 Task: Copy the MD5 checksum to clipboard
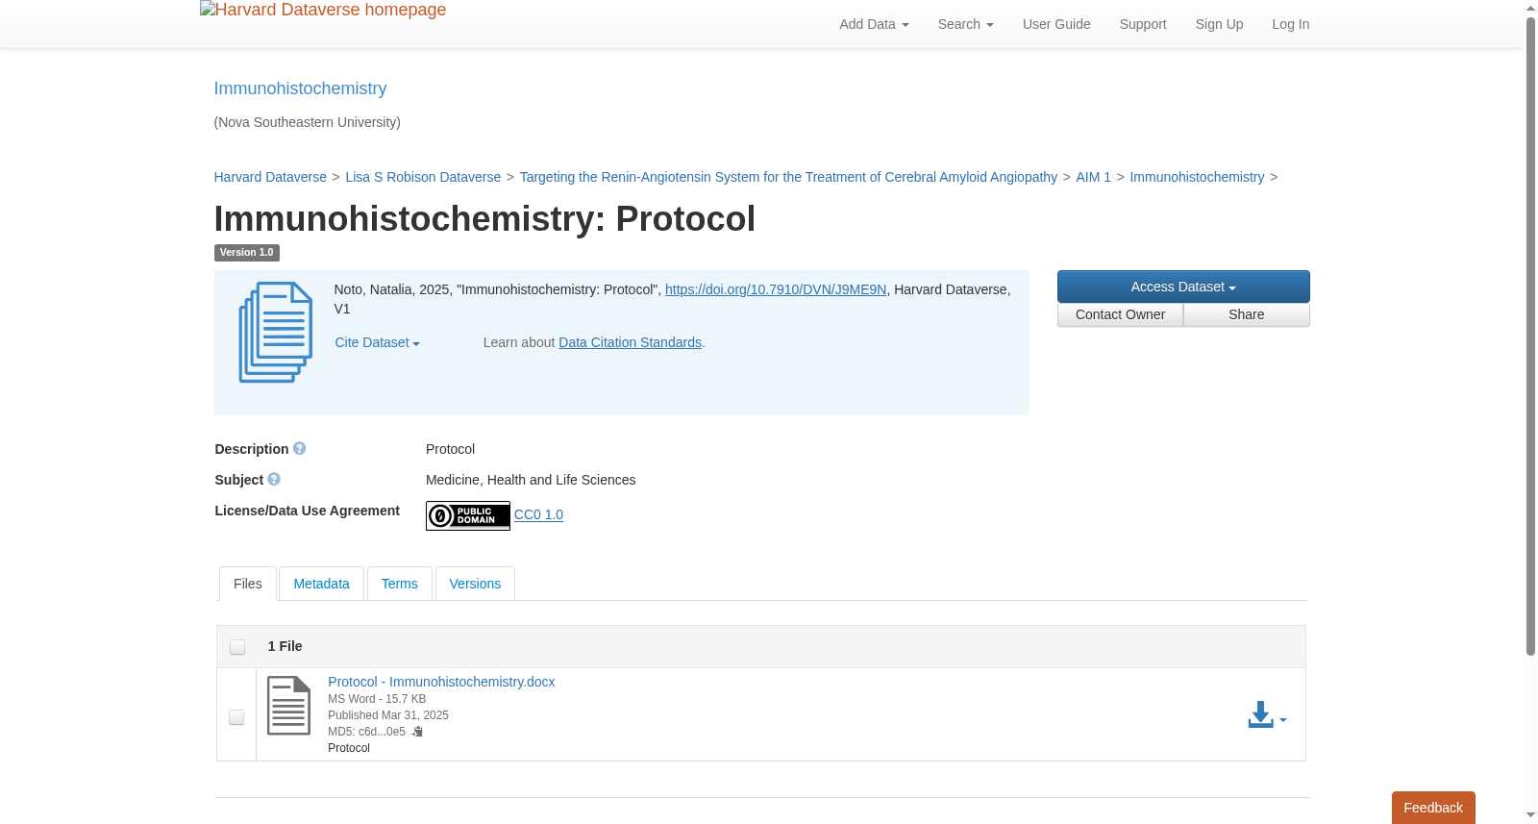click(x=417, y=732)
